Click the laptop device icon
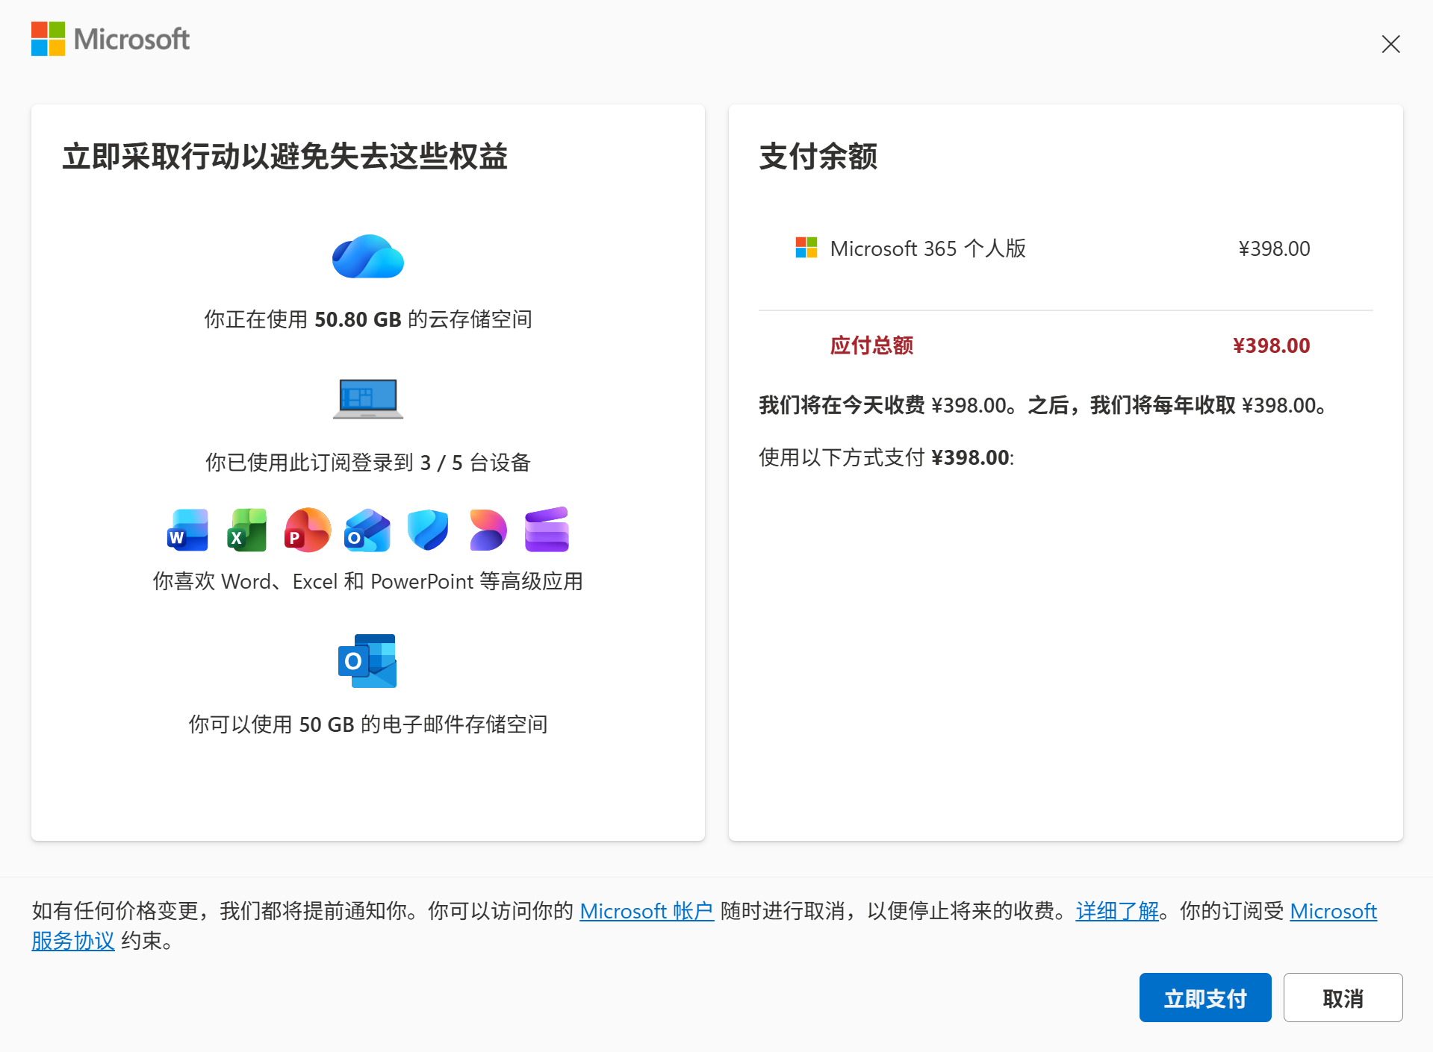The width and height of the screenshot is (1433, 1052). coord(367,398)
